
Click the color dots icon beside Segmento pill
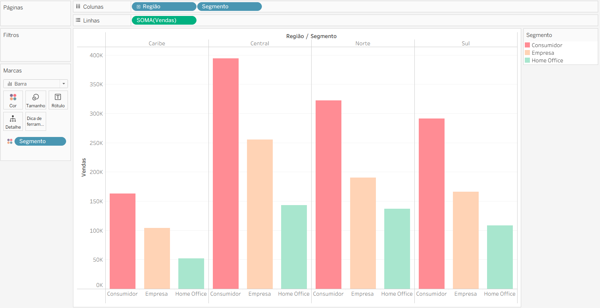click(x=10, y=141)
